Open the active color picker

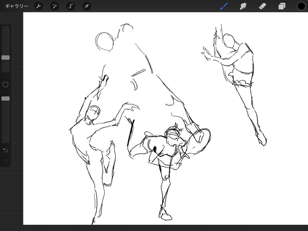point(301,6)
